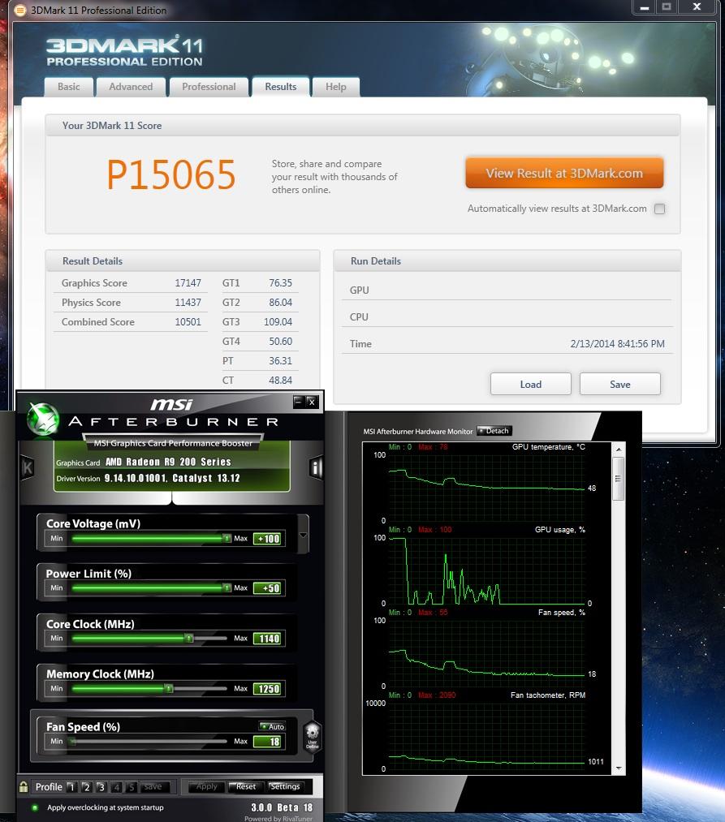Click View Result at 3DMark.com button

click(564, 173)
